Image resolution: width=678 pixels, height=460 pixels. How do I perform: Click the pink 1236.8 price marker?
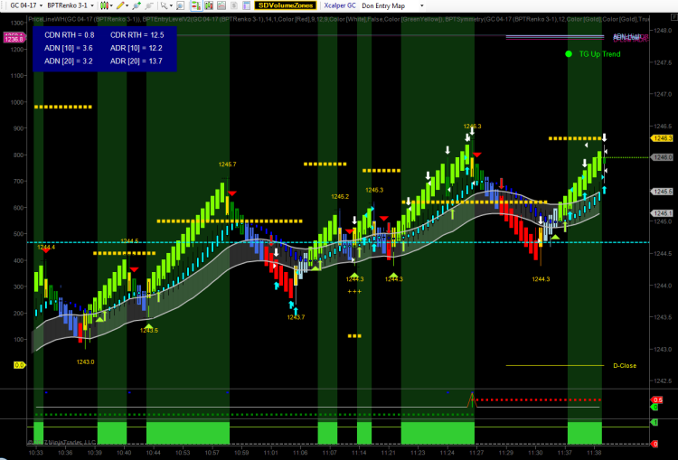14,40
